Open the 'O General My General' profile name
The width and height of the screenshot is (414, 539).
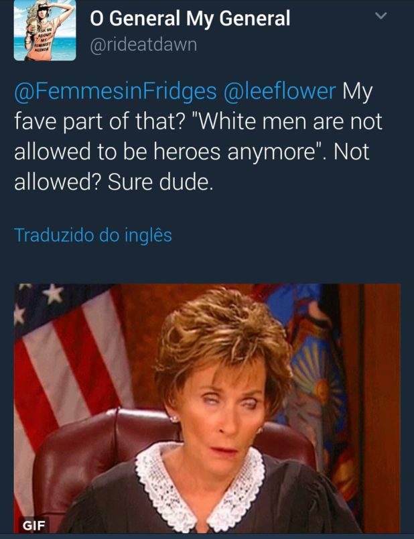point(190,18)
